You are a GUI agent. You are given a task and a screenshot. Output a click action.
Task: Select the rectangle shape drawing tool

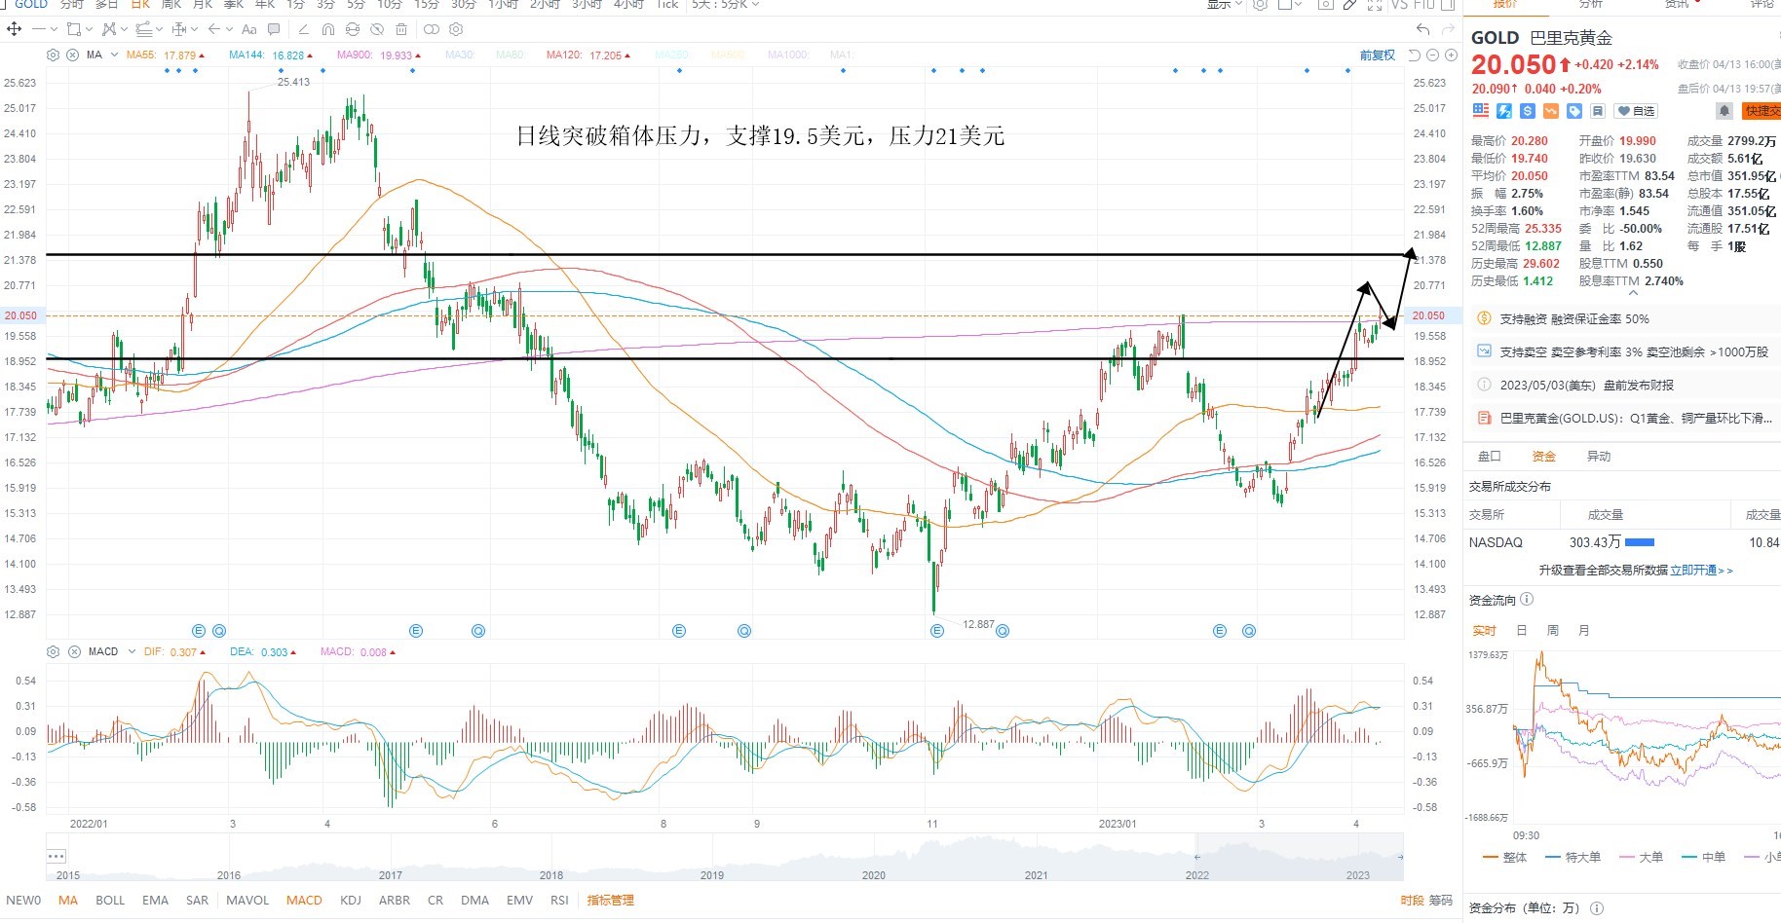pyautogui.click(x=73, y=29)
